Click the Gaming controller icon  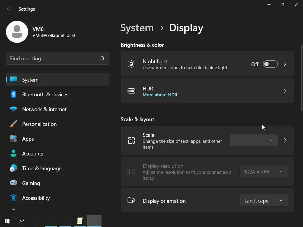click(x=13, y=183)
